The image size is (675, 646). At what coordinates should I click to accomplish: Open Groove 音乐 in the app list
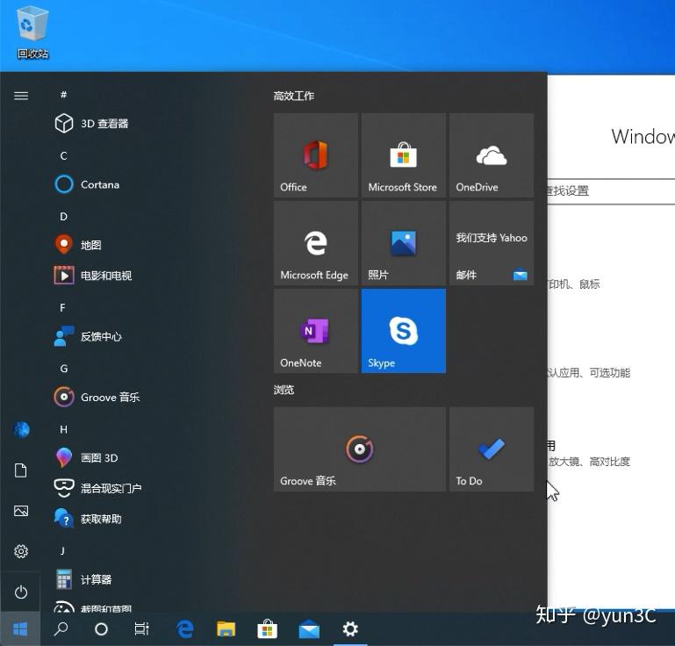[97, 397]
